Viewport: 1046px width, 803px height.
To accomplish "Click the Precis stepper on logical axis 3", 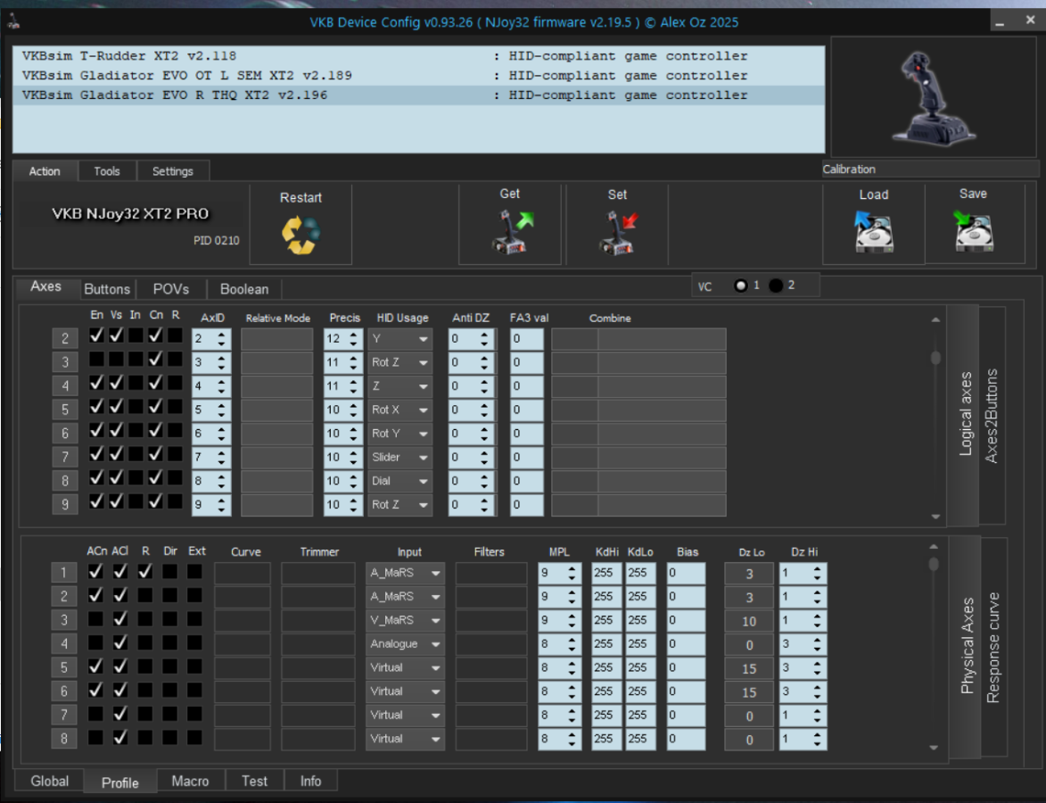I will [353, 363].
